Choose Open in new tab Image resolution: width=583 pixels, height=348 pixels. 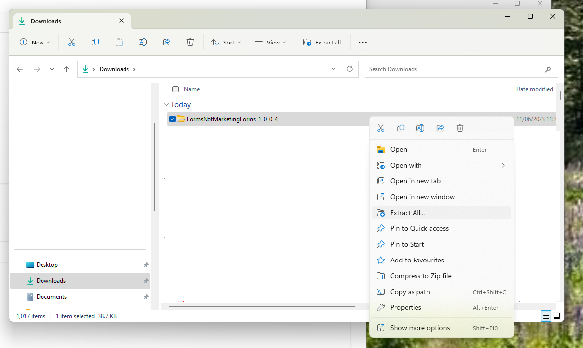click(x=441, y=181)
